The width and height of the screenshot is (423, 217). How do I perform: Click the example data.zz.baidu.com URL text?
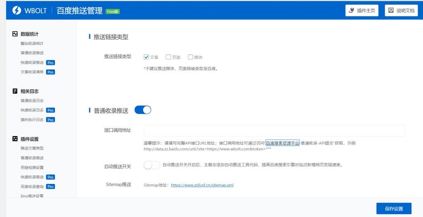point(207,149)
